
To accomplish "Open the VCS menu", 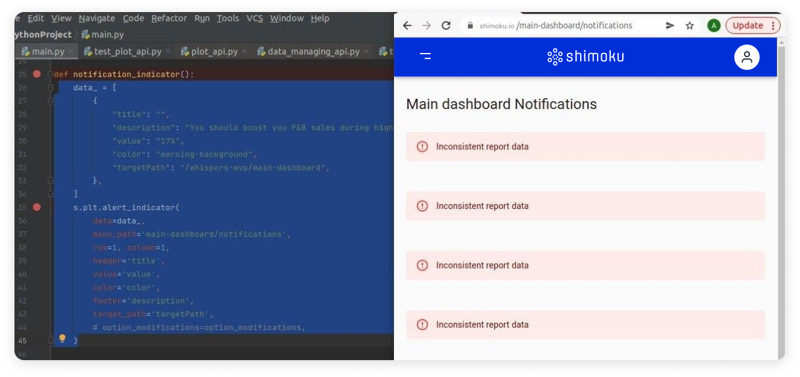I will [x=255, y=18].
